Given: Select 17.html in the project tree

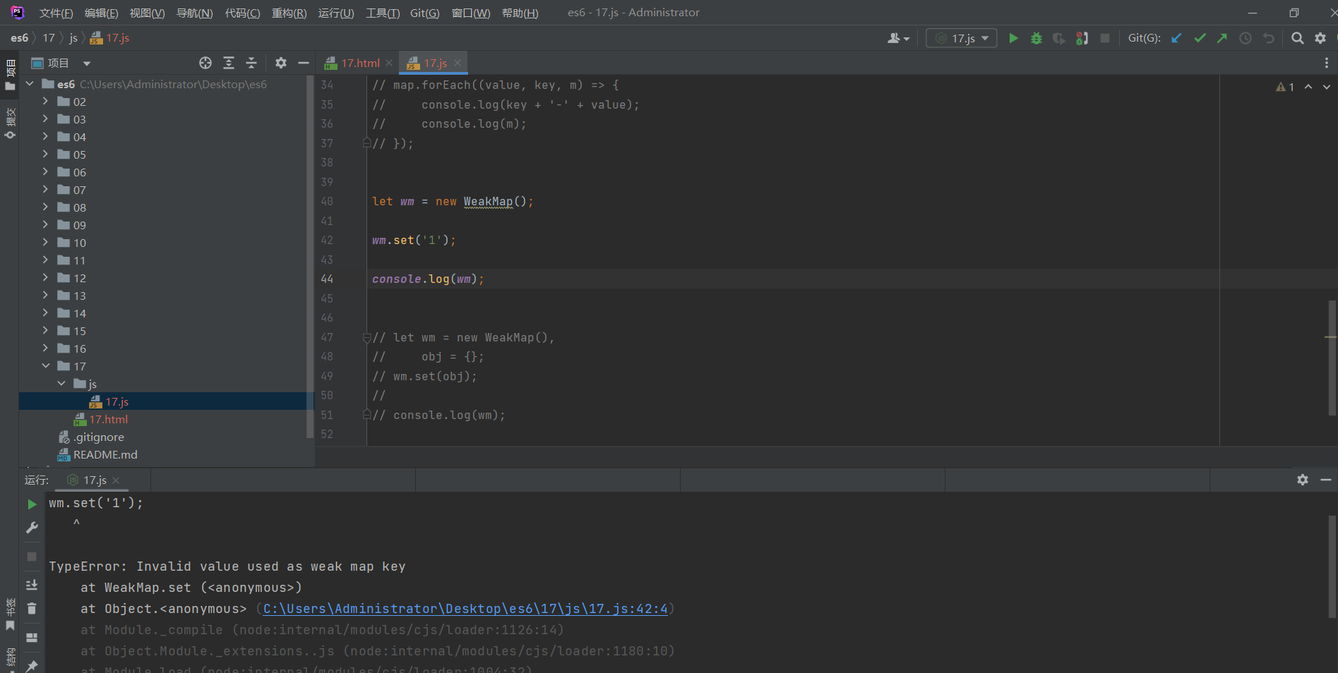Looking at the screenshot, I should pos(108,419).
